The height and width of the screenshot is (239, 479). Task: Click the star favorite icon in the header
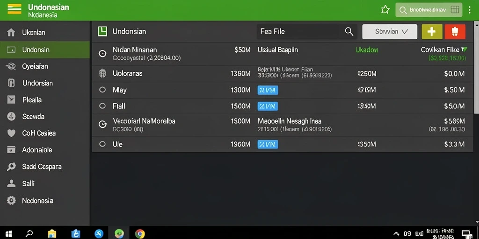(385, 10)
